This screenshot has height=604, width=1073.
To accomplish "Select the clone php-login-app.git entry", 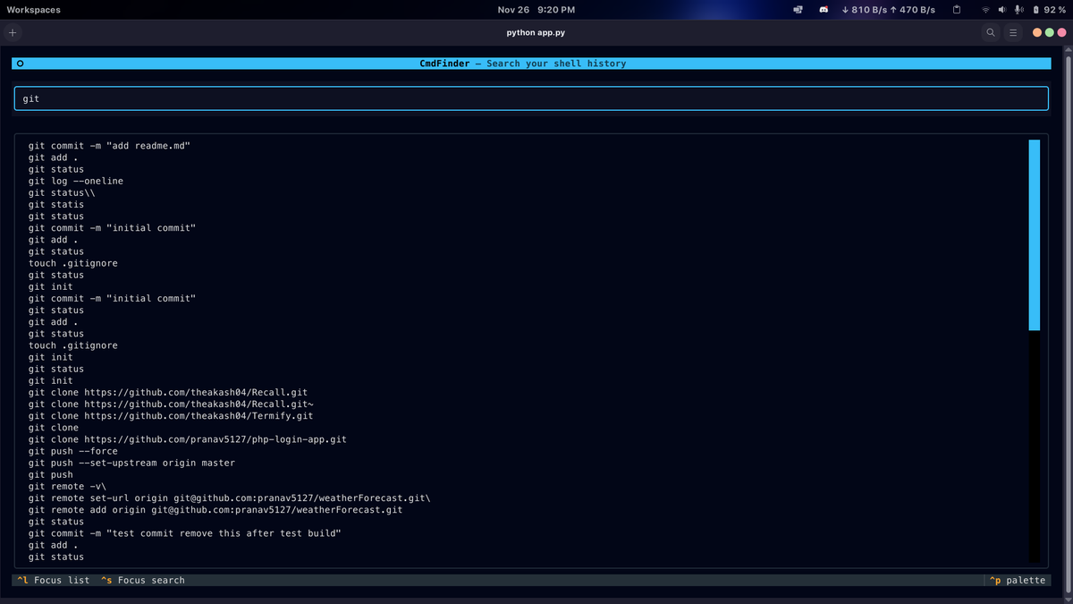I will click(188, 439).
